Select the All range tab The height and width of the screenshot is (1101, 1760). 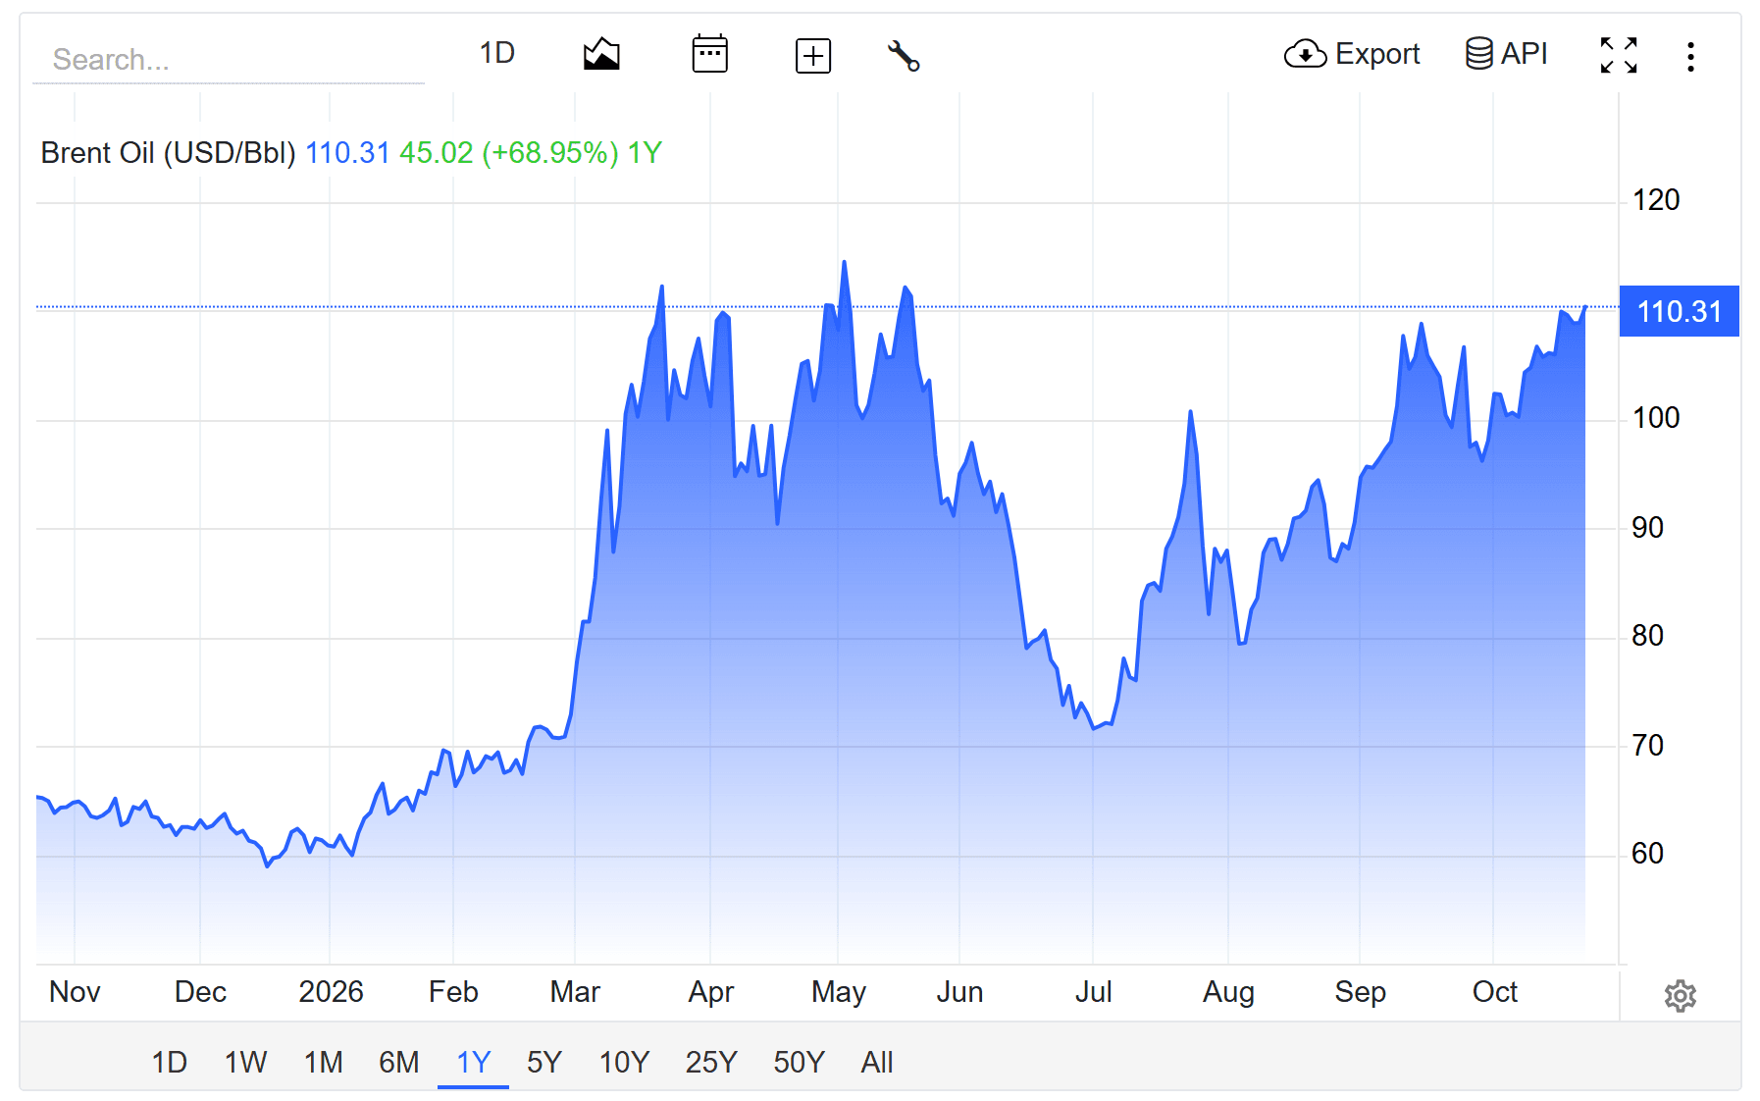coord(877,1062)
